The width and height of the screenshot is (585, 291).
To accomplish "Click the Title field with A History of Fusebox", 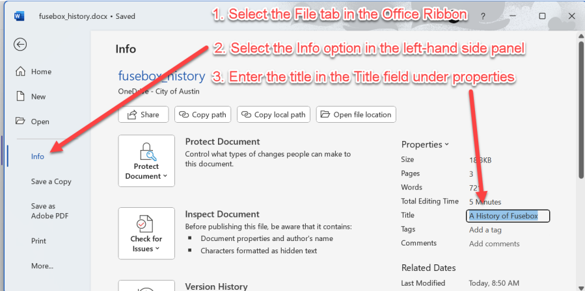I will point(508,216).
